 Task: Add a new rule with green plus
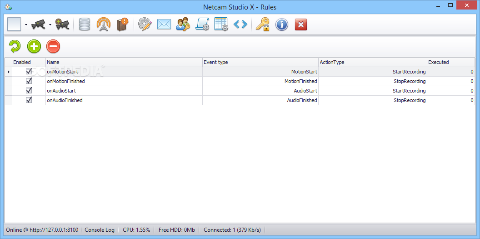(x=34, y=46)
